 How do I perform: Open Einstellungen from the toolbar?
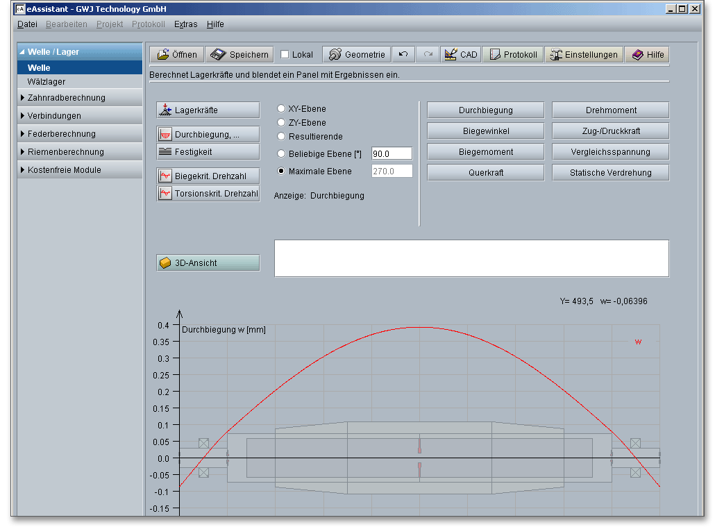point(583,55)
